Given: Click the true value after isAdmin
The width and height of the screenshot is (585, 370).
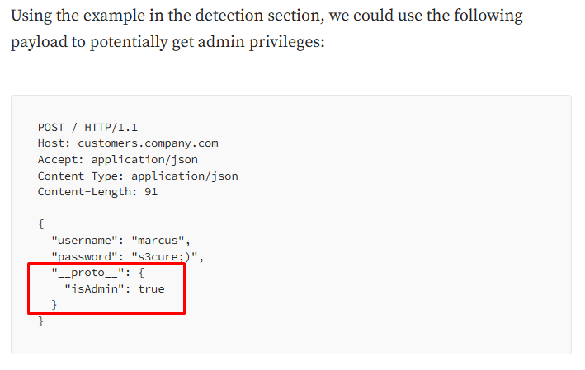Looking at the screenshot, I should click(x=152, y=288).
